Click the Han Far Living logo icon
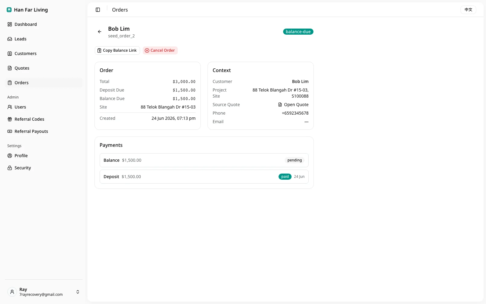Viewport: 486px width, 304px height. (9, 10)
